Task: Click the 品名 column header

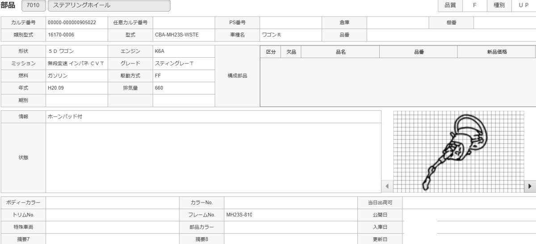Action: pyautogui.click(x=340, y=52)
